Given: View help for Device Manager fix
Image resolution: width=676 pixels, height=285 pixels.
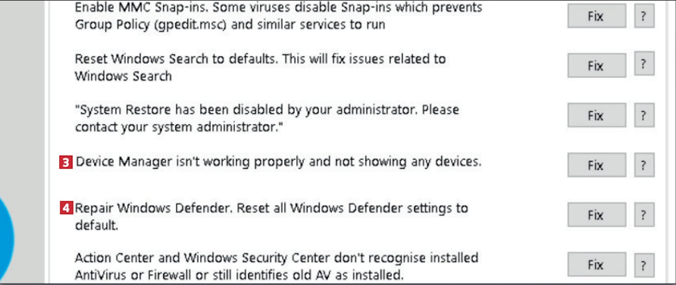Looking at the screenshot, I should (644, 165).
